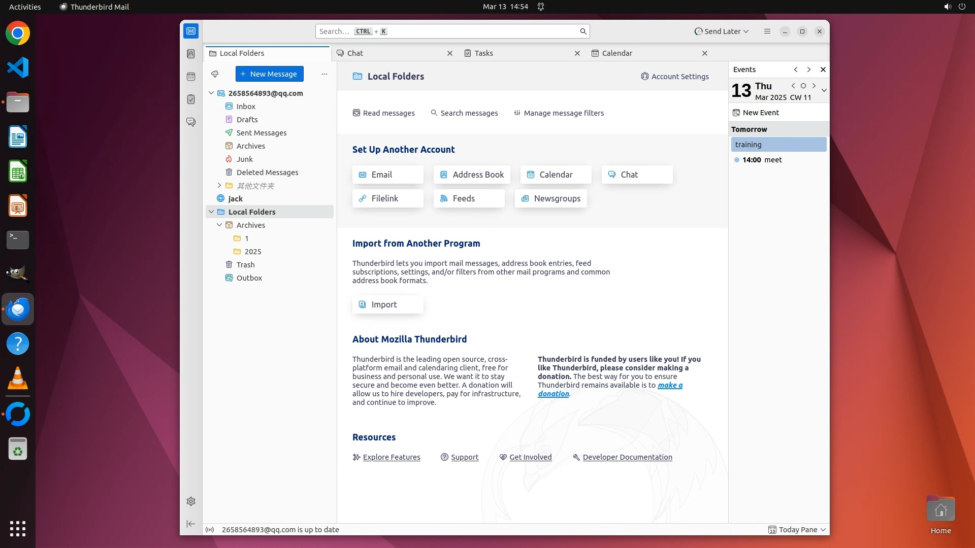Open the Calendar space in the sidebar
Viewport: 975px width, 548px height.
[x=191, y=77]
